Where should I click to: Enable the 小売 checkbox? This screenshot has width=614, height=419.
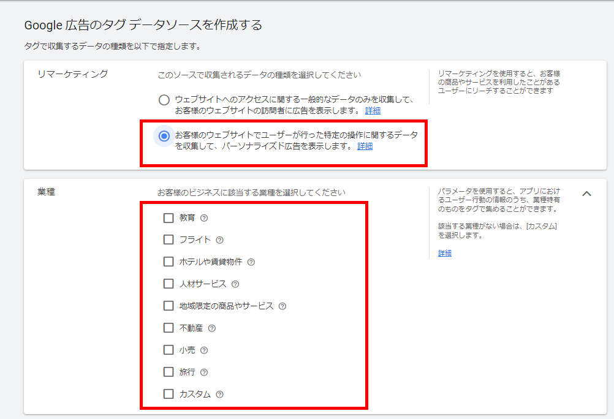pos(169,350)
